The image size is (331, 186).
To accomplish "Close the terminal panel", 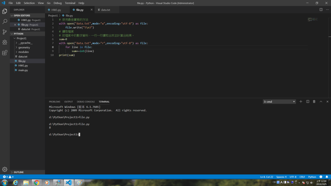I will (x=327, y=102).
